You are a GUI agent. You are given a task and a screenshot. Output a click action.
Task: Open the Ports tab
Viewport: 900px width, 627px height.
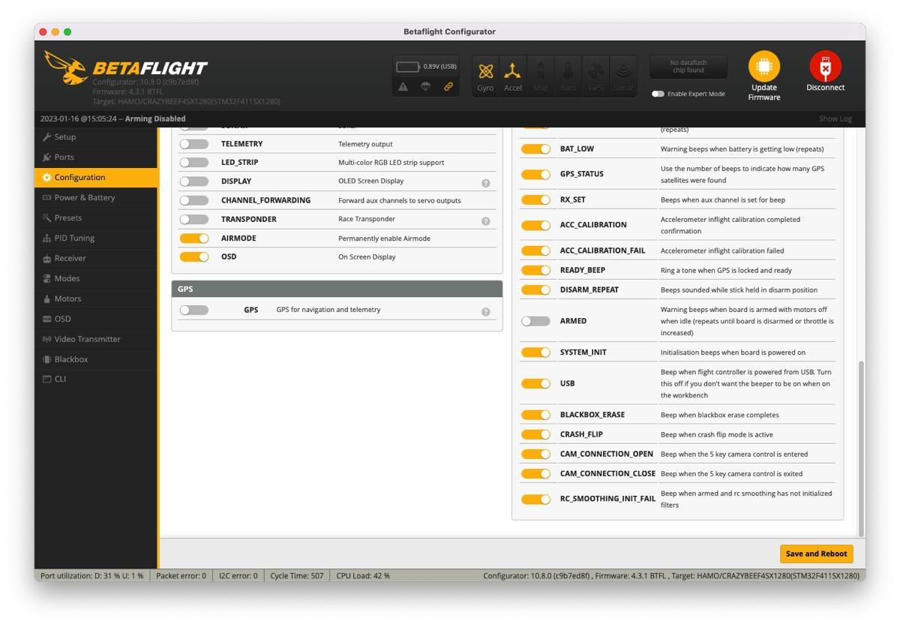click(x=96, y=157)
